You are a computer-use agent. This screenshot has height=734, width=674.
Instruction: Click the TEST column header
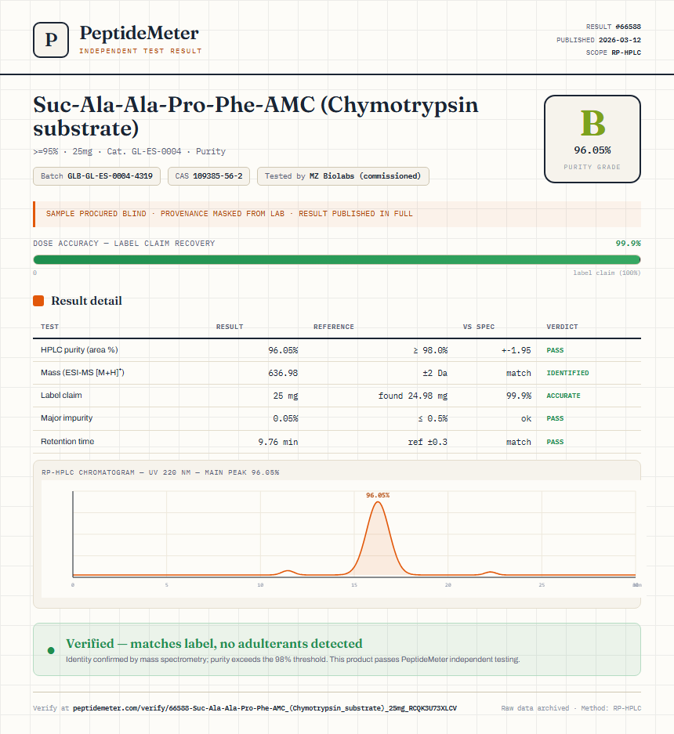[49, 327]
